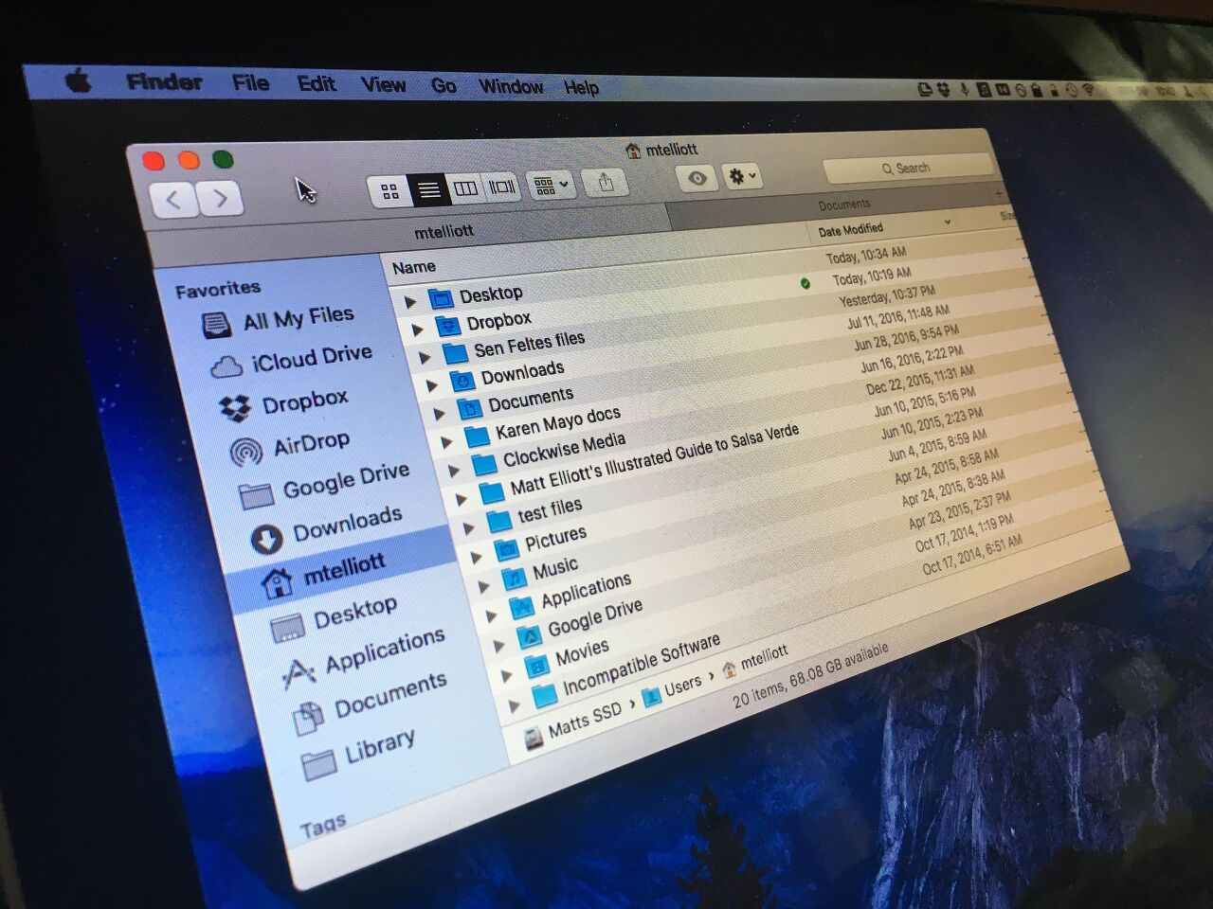
Task: Click the "Oct 17, 2014, 6:51 AM" date cell
Action: coord(972,556)
